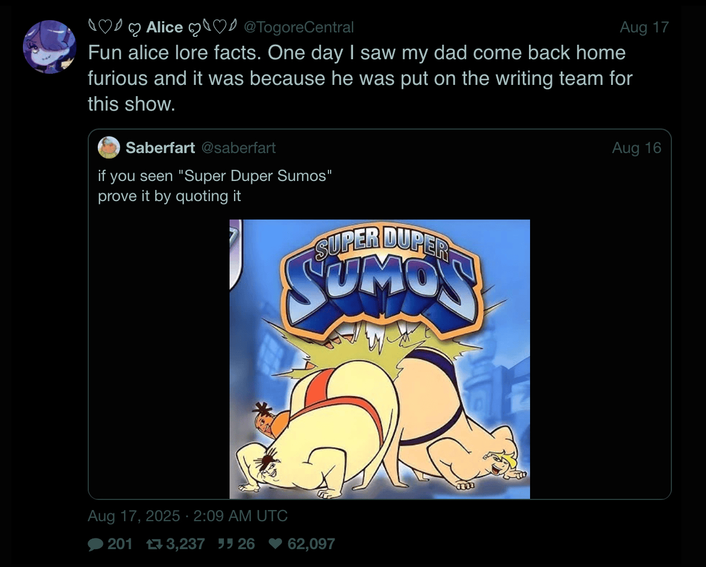Select the 62,097 likes count

(311, 544)
